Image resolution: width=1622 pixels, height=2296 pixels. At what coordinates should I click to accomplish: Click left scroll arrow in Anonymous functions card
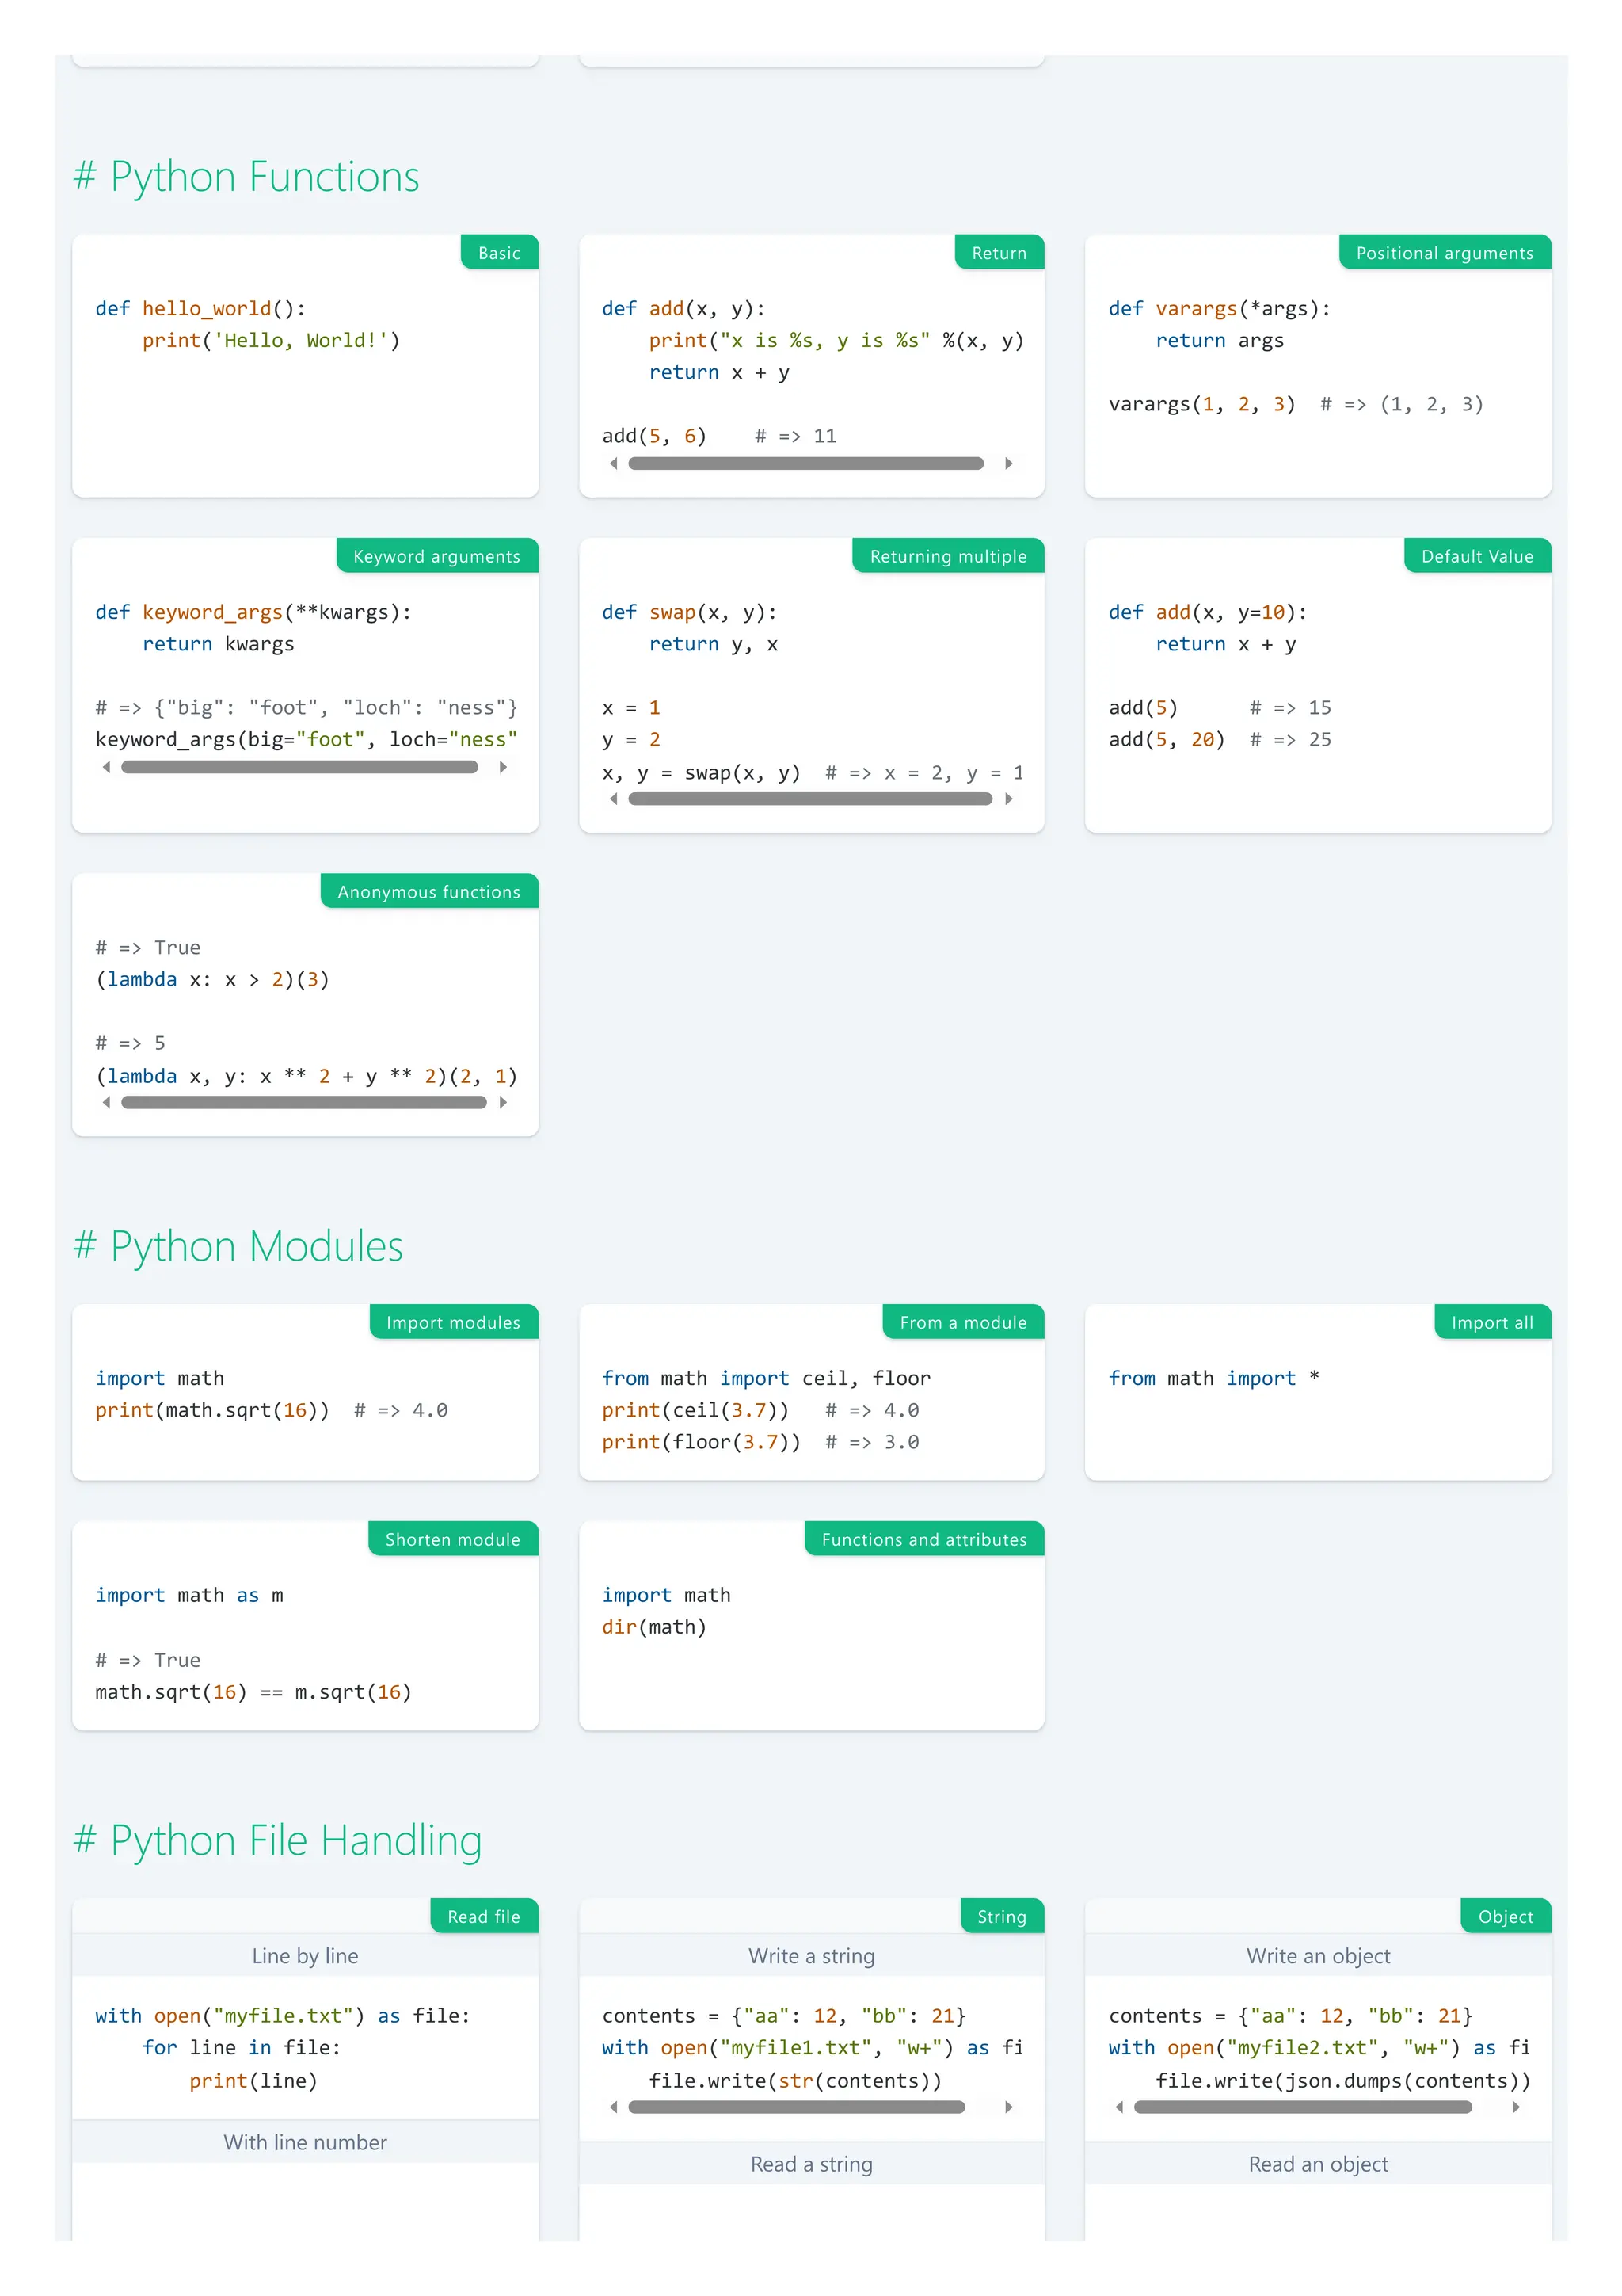coord(107,1102)
